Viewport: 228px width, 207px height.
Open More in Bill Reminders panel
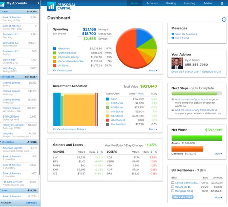(218, 197)
